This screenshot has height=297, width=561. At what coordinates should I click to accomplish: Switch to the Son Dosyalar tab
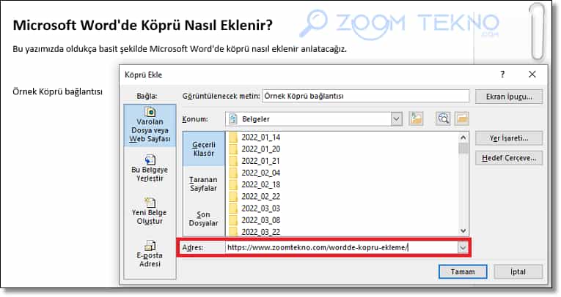(204, 219)
